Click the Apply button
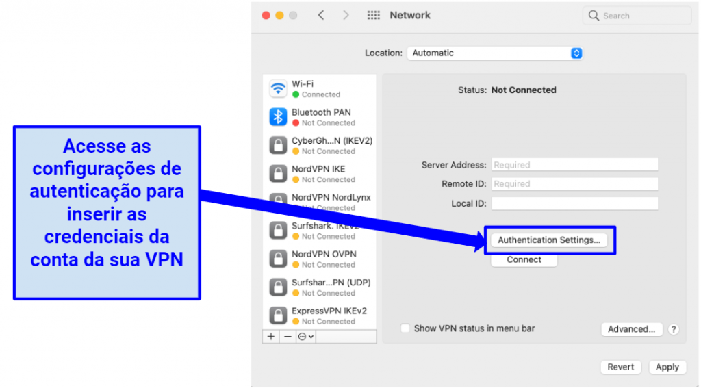 (667, 367)
